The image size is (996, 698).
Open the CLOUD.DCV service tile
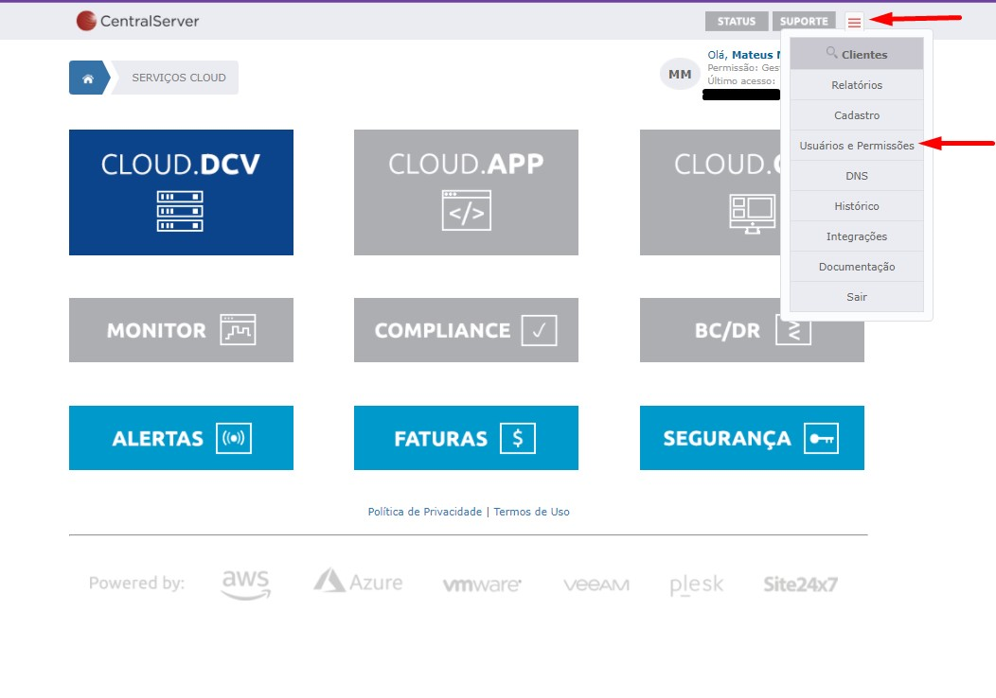click(181, 192)
